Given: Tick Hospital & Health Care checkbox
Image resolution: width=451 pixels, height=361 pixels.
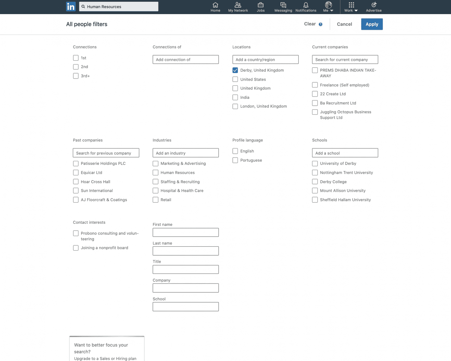Looking at the screenshot, I should point(155,191).
